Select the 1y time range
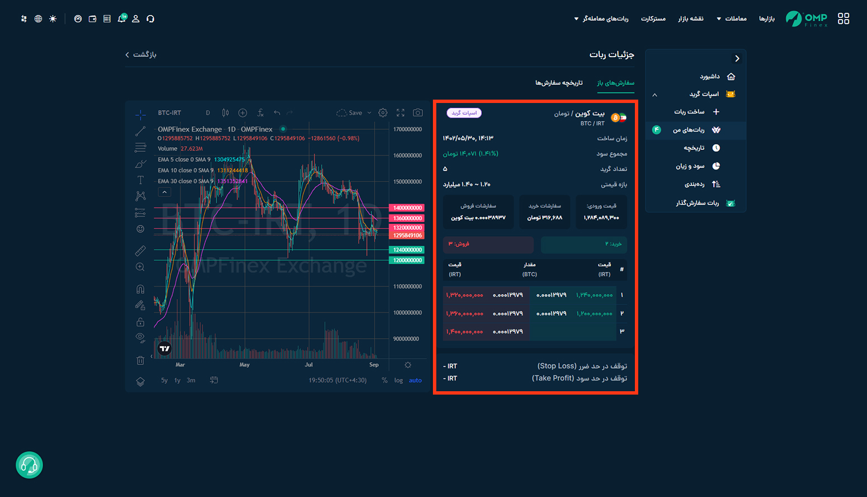 [177, 380]
